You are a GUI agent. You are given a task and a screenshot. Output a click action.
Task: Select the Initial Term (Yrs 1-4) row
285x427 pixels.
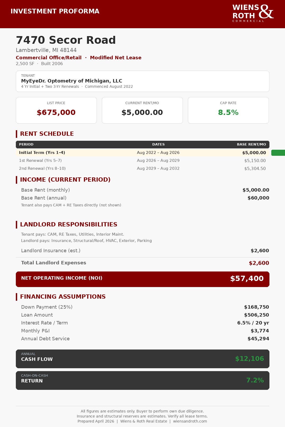click(x=142, y=153)
